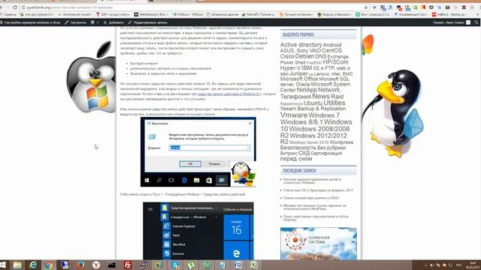
Task: Open the Windows Start button
Action: pos(3,265)
